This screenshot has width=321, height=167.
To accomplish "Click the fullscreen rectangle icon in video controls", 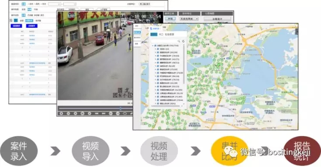I will [124, 113].
